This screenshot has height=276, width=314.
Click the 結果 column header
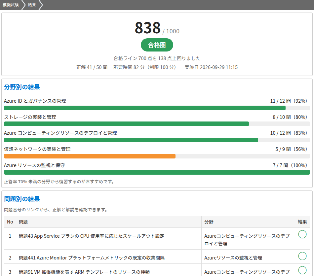click(302, 222)
